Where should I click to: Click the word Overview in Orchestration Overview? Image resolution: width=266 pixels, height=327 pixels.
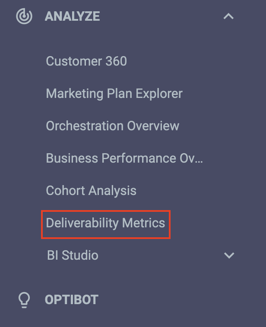[153, 126]
